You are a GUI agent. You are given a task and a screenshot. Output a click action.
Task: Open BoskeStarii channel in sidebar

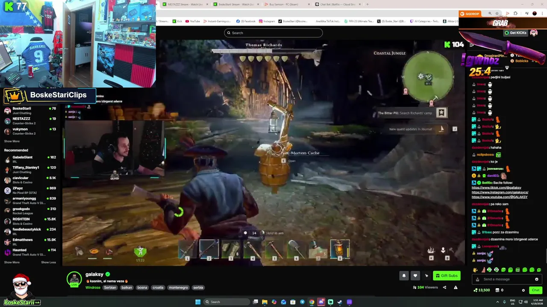[x=30, y=110]
